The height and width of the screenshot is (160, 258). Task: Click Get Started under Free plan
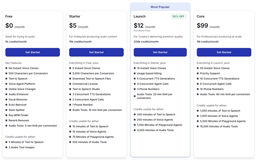click(x=33, y=52)
